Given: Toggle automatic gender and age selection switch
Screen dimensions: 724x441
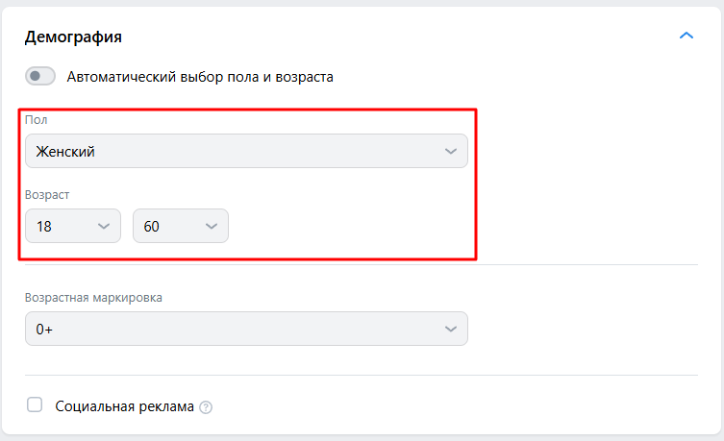Looking at the screenshot, I should 41,76.
